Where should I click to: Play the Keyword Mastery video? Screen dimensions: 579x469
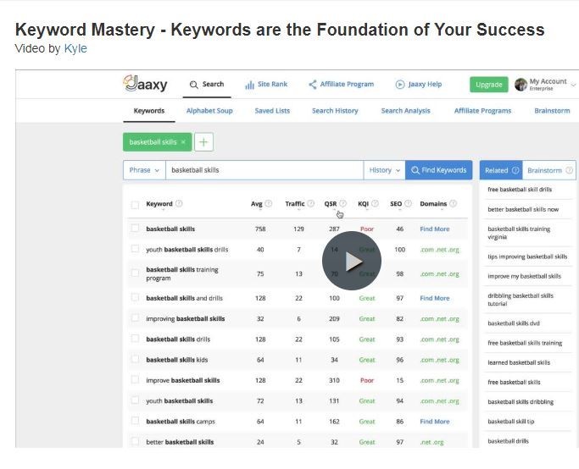pyautogui.click(x=352, y=261)
